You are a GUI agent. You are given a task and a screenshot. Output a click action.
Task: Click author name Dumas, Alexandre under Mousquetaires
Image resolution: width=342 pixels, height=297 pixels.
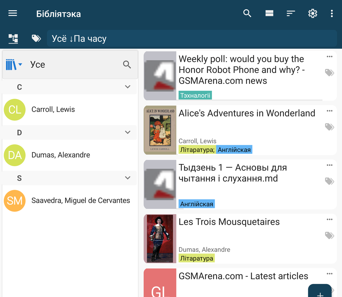[205, 250]
